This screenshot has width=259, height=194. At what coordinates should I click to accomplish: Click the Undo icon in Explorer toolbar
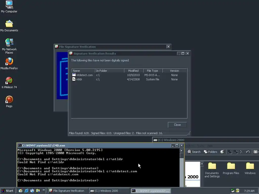pos(248,152)
